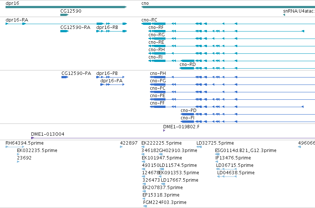Click the EK222225.5prime EST label
The height and width of the screenshot is (208, 315).
pos(161,143)
